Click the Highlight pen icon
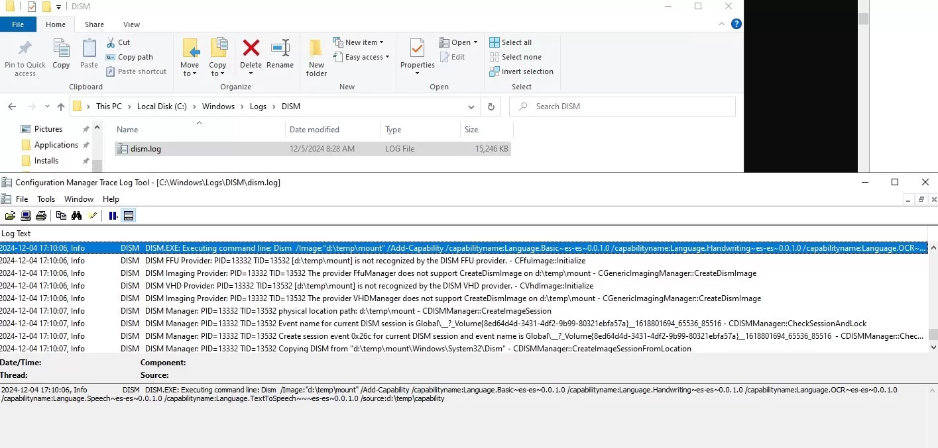The height and width of the screenshot is (448, 938). 93,216
